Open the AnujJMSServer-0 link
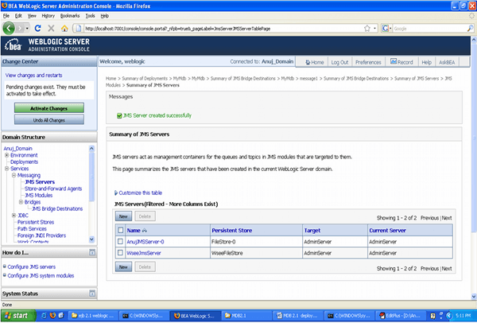Screen dimensions: 477x323 (x=146, y=241)
